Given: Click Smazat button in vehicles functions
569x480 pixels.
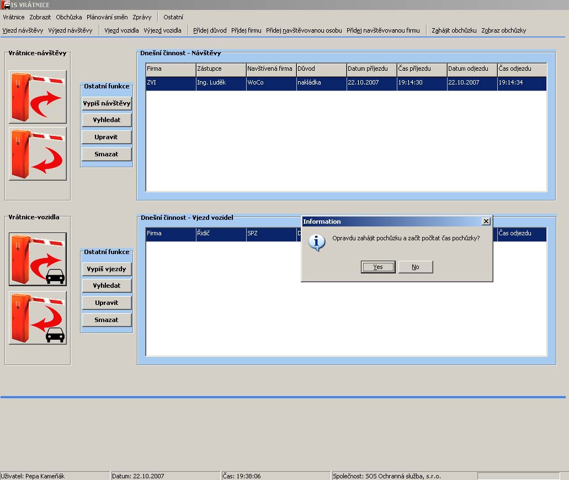Looking at the screenshot, I should point(107,320).
